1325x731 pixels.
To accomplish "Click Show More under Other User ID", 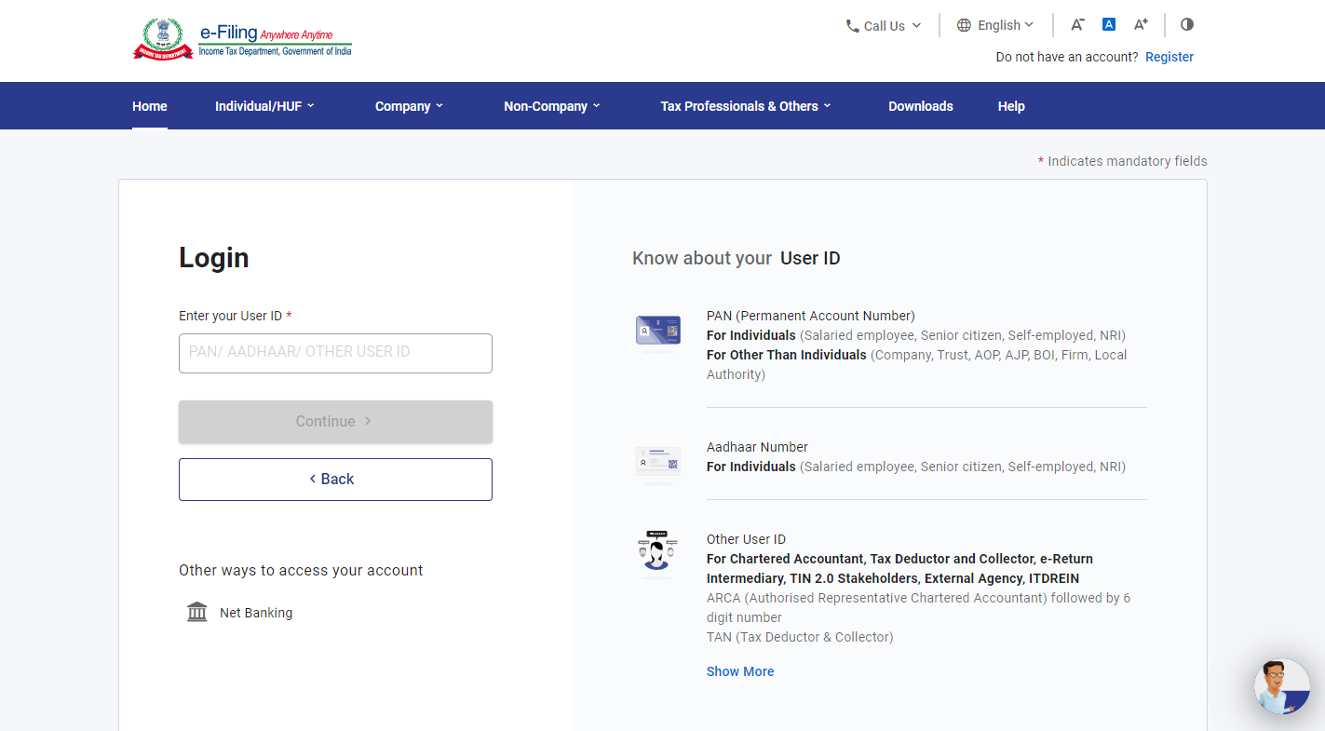I will (739, 671).
